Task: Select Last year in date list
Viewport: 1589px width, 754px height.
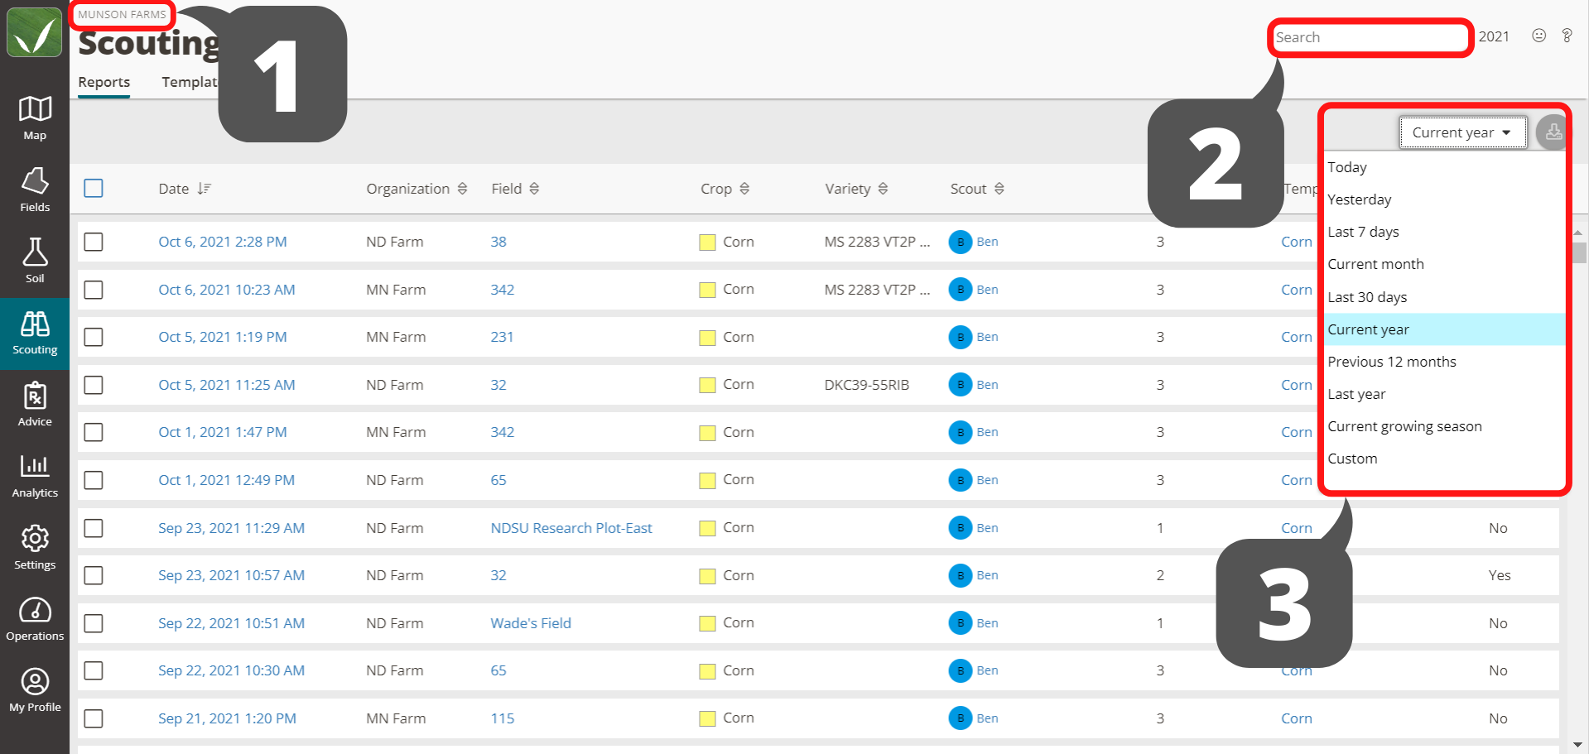Action: point(1444,394)
